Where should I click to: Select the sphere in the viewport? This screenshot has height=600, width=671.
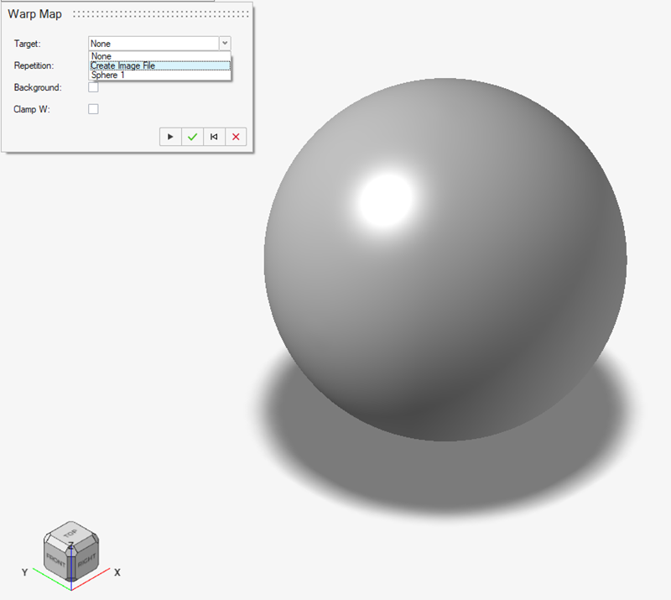pyautogui.click(x=445, y=259)
